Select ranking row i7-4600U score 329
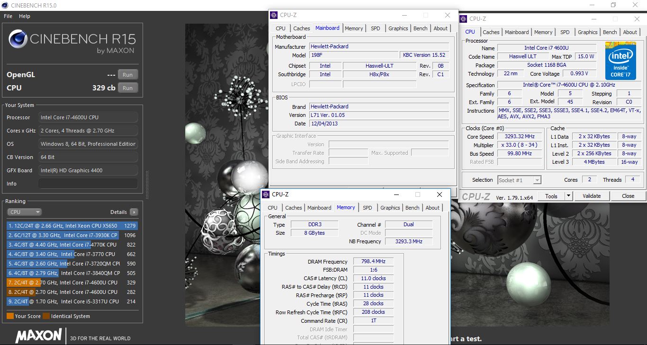Screen dimensions: 647x345 [72, 283]
